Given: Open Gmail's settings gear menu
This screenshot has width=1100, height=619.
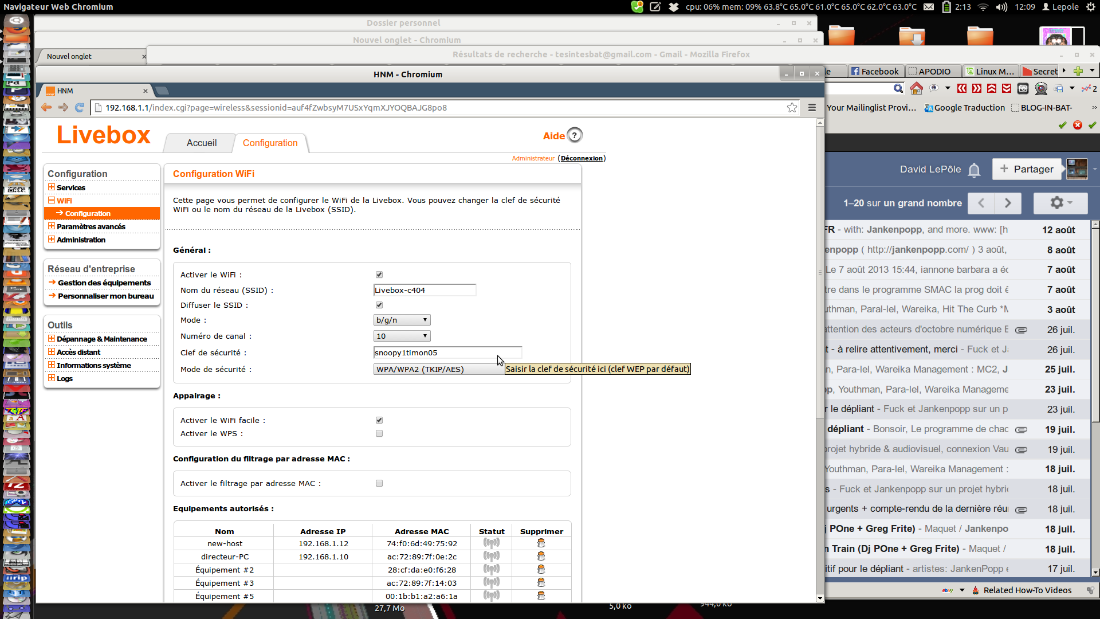Looking at the screenshot, I should tap(1060, 203).
